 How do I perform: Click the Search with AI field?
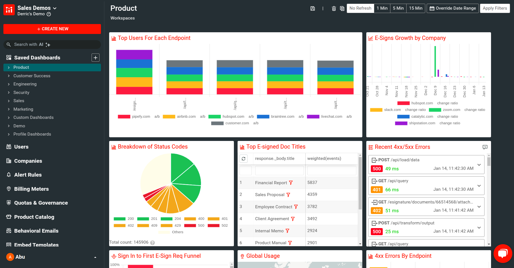(52, 44)
